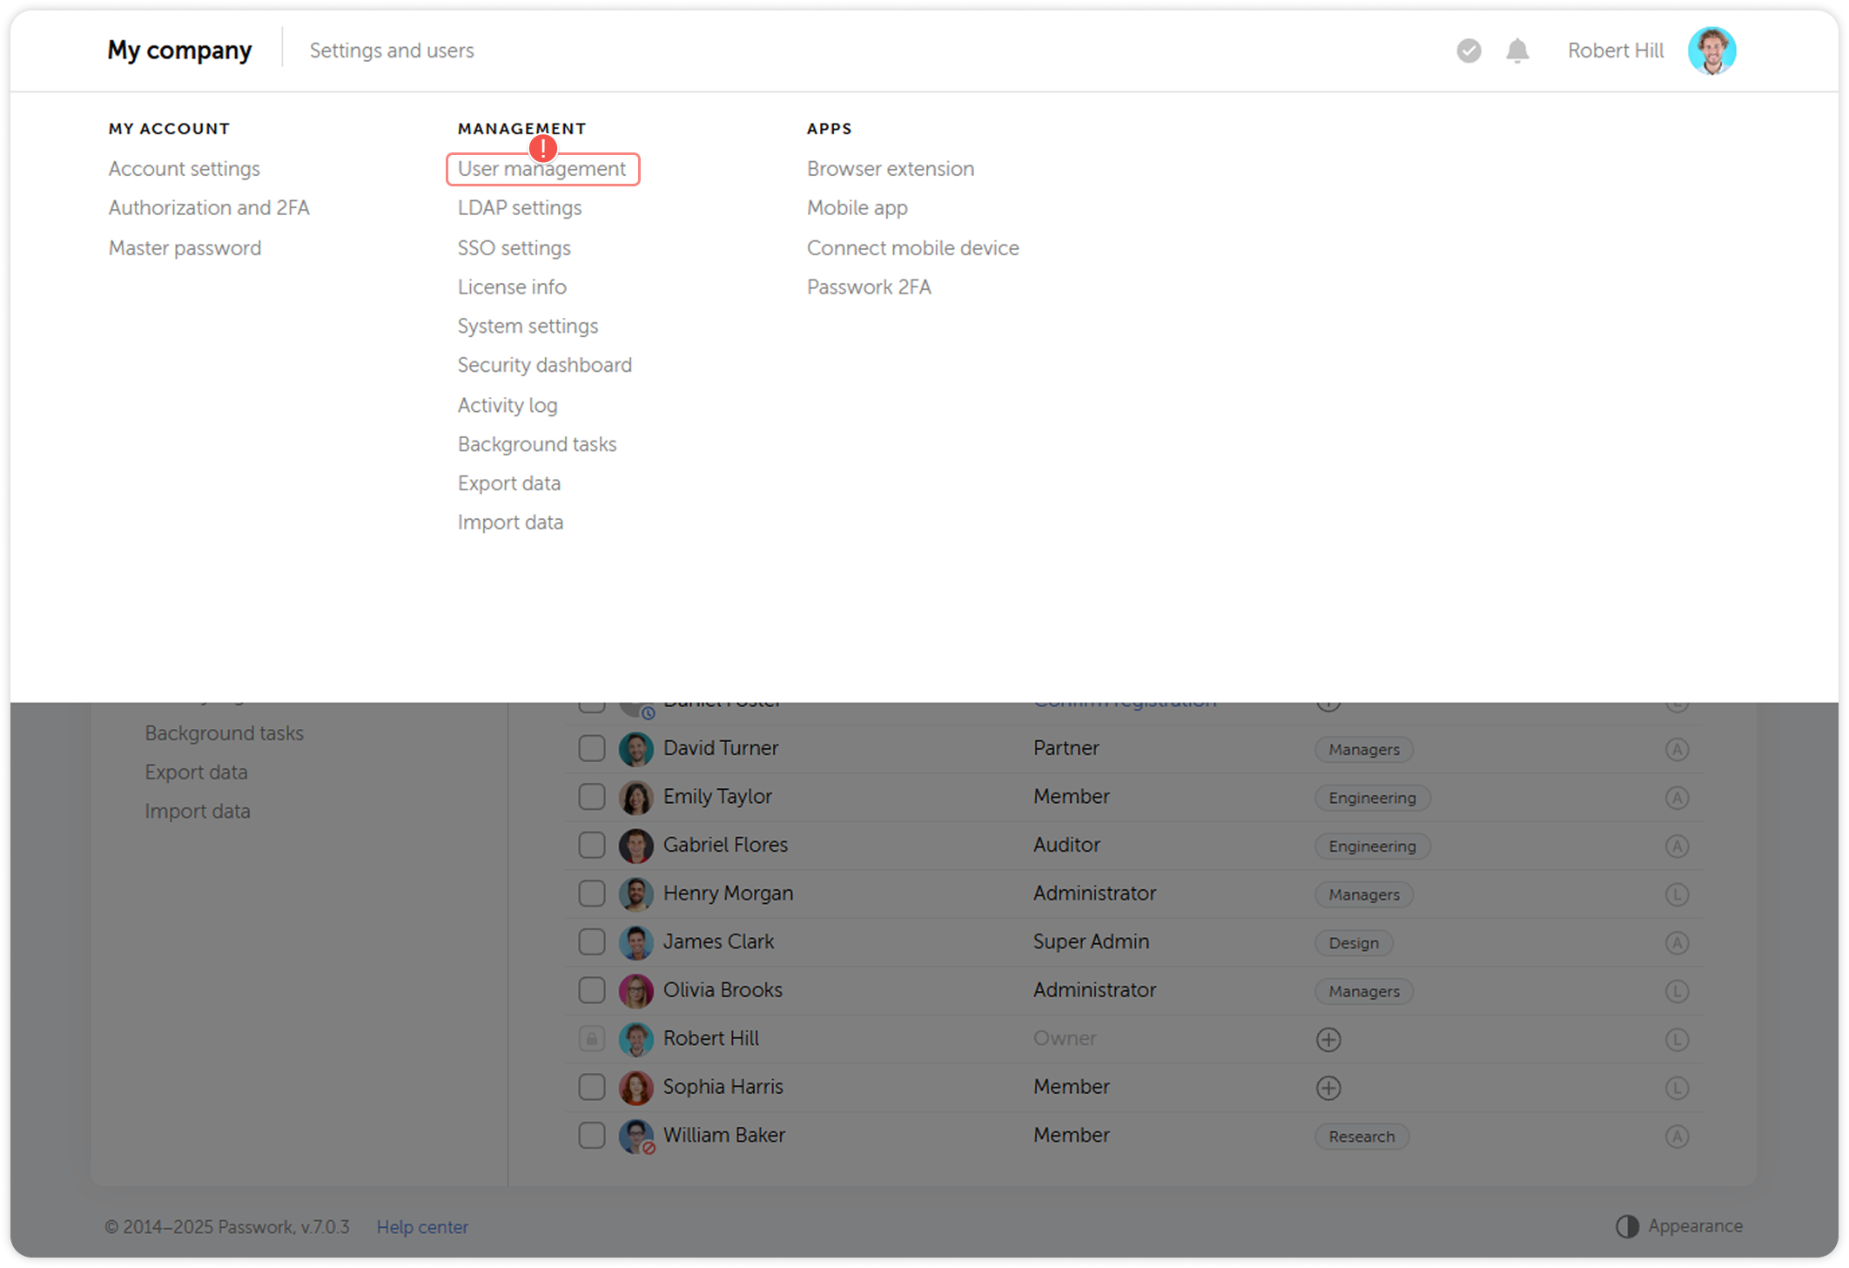Click the add group plus icon for Robert Hill
The height and width of the screenshot is (1268, 1849).
pyautogui.click(x=1328, y=1039)
